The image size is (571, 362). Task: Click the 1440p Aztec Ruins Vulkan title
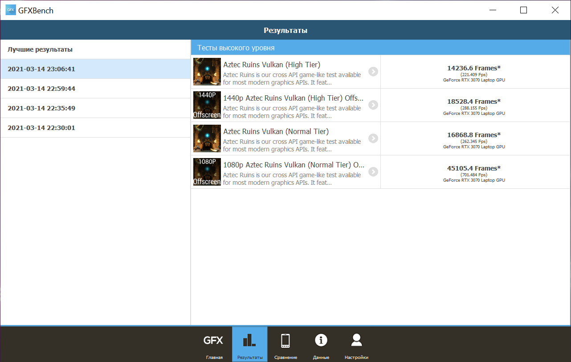pos(293,98)
